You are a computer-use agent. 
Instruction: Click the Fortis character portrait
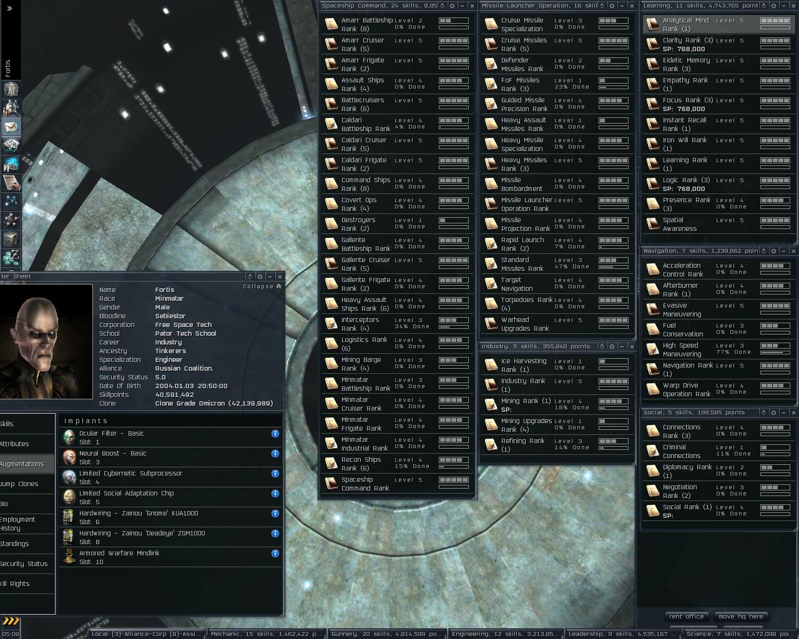click(46, 342)
